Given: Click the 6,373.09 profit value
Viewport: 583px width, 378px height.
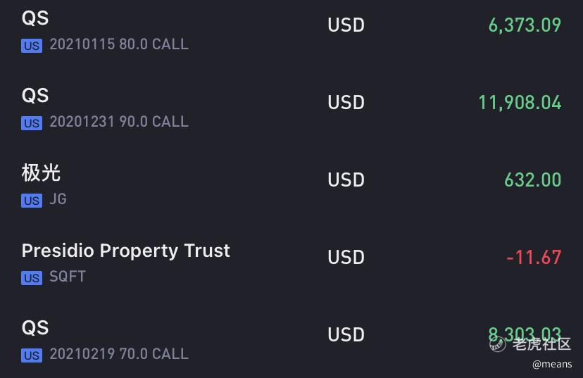Looking at the screenshot, I should coord(525,25).
